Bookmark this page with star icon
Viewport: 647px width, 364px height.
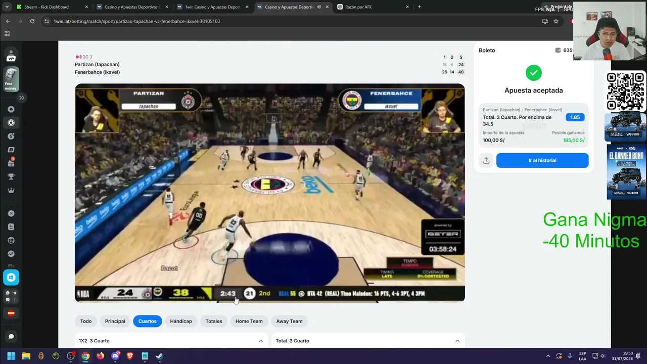pos(556,21)
